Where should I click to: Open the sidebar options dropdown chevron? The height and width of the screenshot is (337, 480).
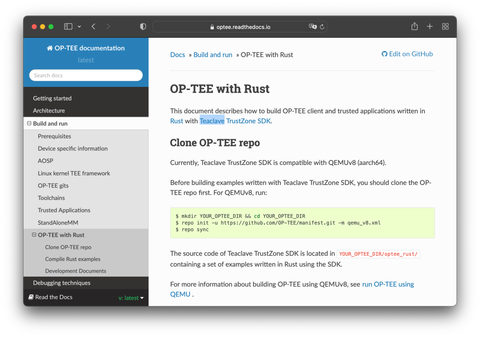click(79, 27)
